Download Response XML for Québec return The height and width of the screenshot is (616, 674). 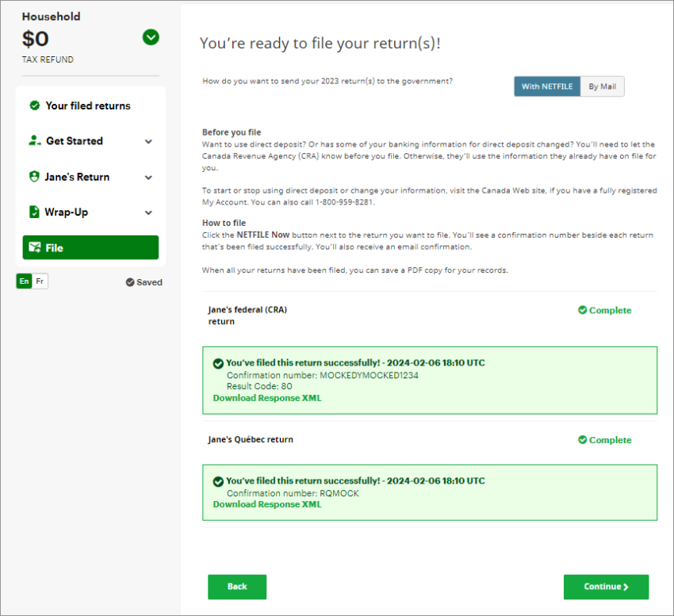pos(267,504)
